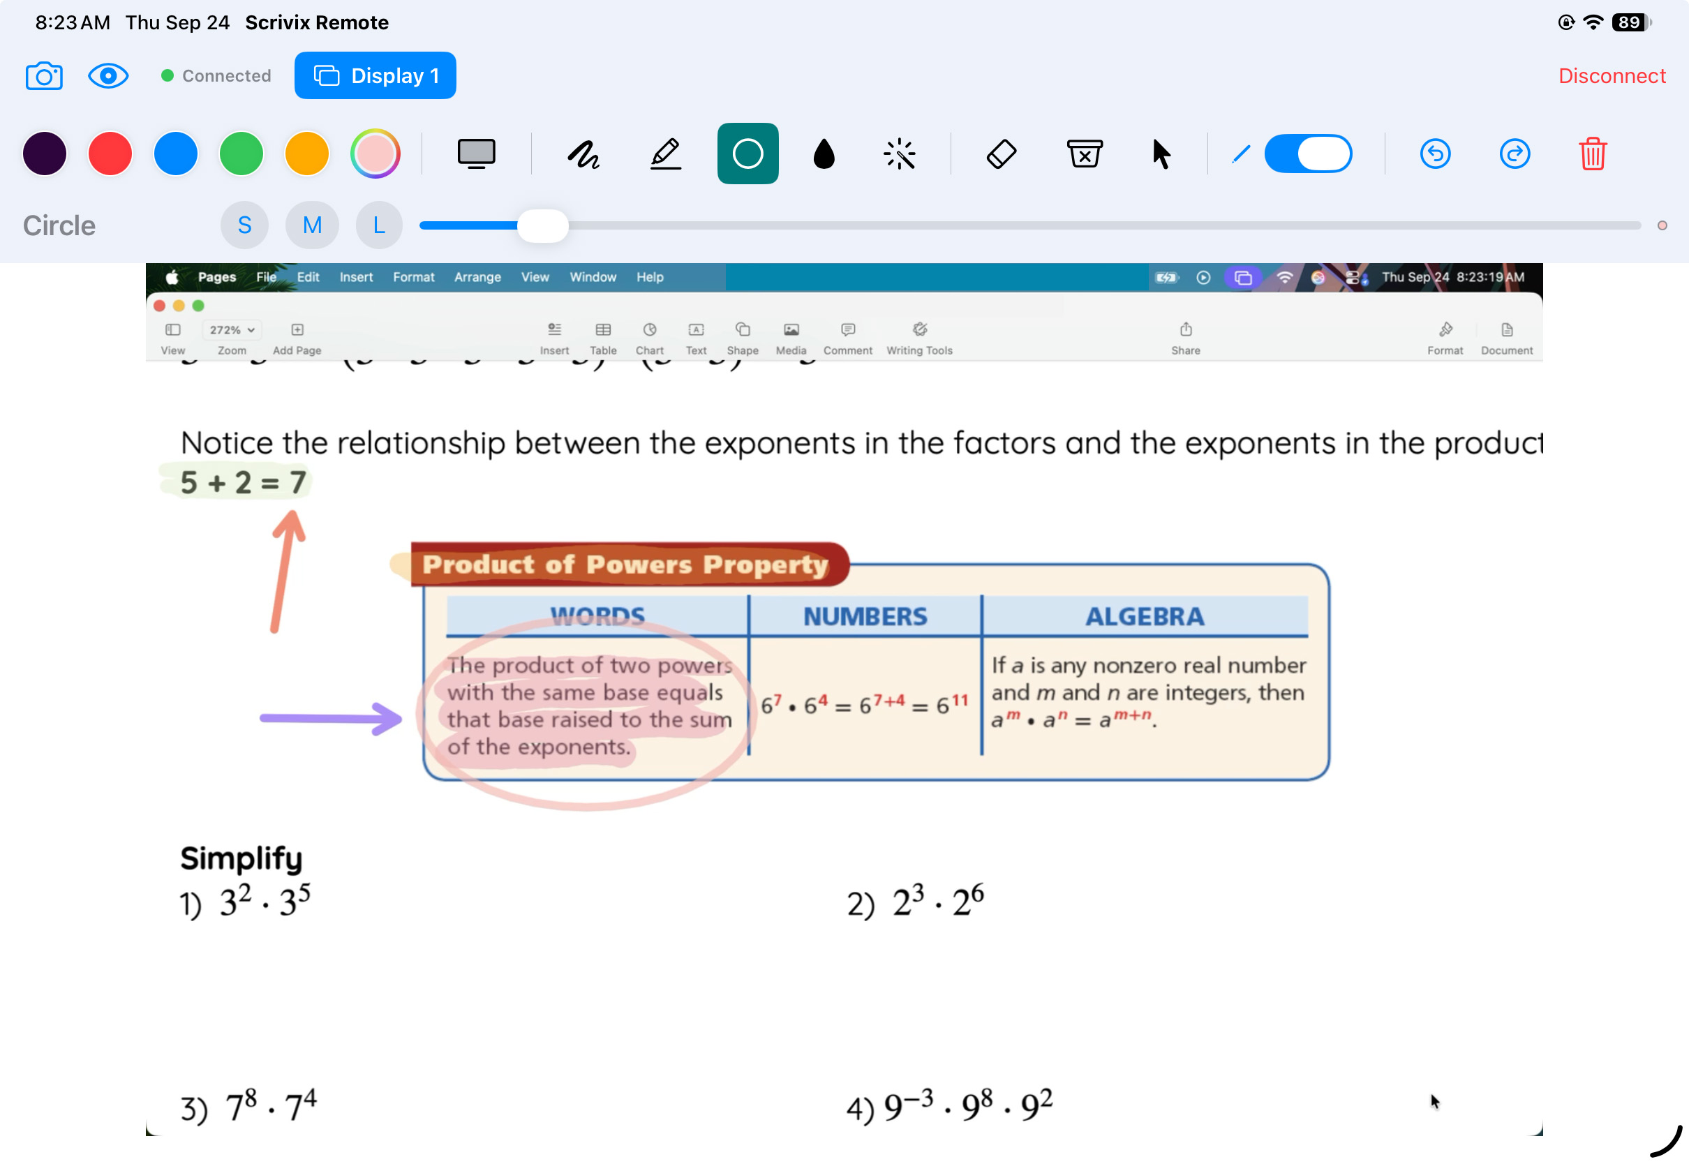Open the Format inspector in Pages
Viewport: 1689px width, 1164px height.
coord(1445,339)
